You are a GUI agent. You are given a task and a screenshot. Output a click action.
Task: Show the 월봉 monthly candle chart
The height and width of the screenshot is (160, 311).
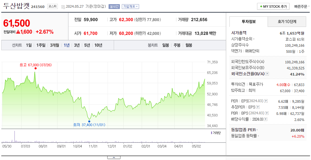189,45
